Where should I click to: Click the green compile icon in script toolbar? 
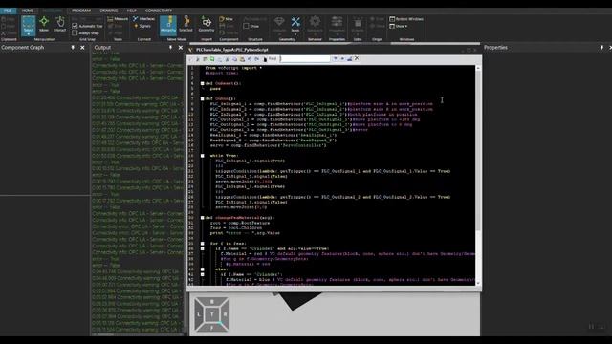coord(212,59)
